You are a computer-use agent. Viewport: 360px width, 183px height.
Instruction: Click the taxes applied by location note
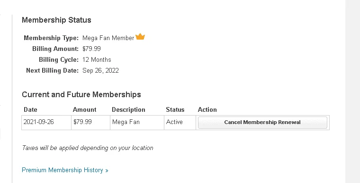(88, 148)
